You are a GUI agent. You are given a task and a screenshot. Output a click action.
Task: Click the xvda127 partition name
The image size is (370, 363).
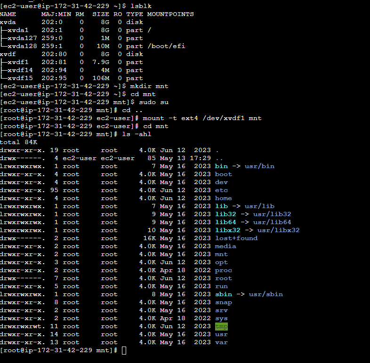tap(22, 38)
